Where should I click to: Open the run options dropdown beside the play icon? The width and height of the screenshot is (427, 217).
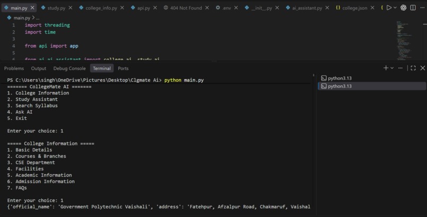click(x=395, y=7)
